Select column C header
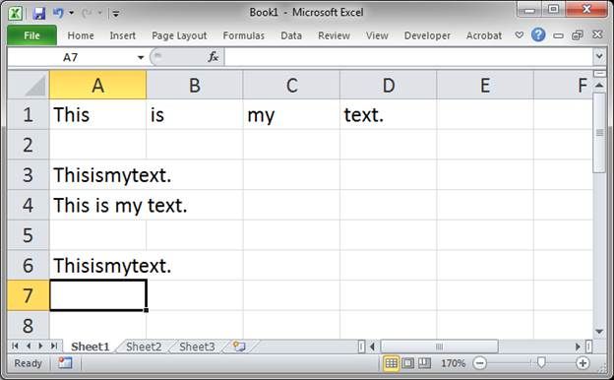The image size is (614, 380). point(291,85)
